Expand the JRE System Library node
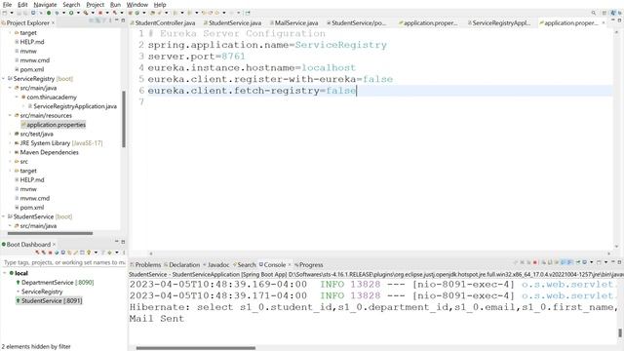624x351 pixels. point(11,143)
